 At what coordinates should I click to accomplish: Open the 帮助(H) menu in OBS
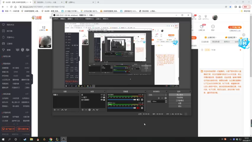pos(106,19)
